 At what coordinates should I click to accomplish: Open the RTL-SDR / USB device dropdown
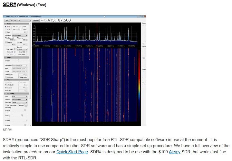[21, 20]
